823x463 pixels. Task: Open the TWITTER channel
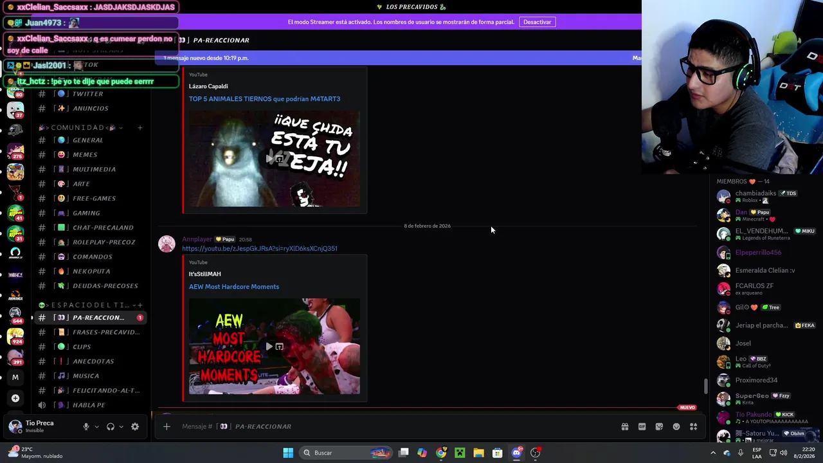89,94
